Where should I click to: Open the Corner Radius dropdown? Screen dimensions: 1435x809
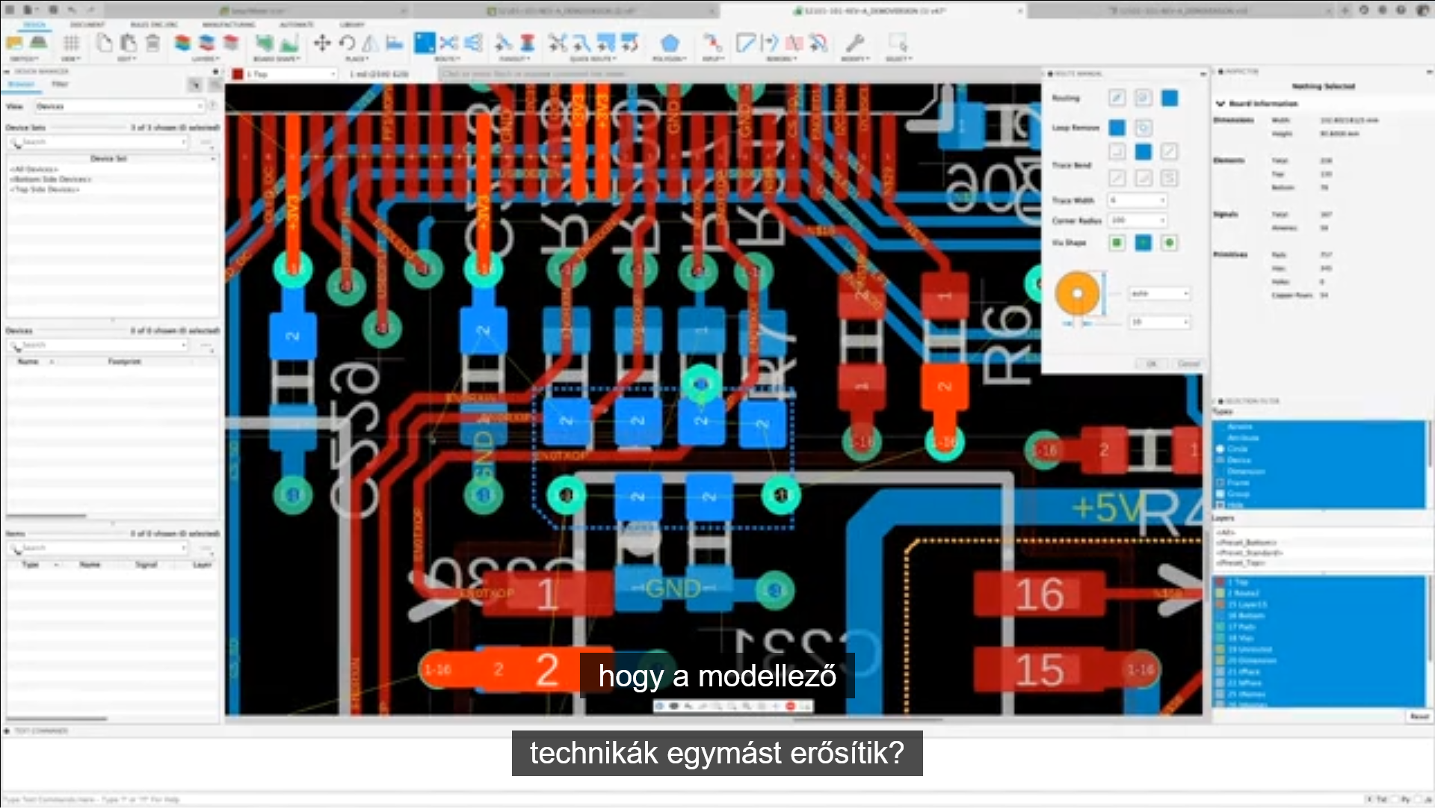tap(1162, 221)
